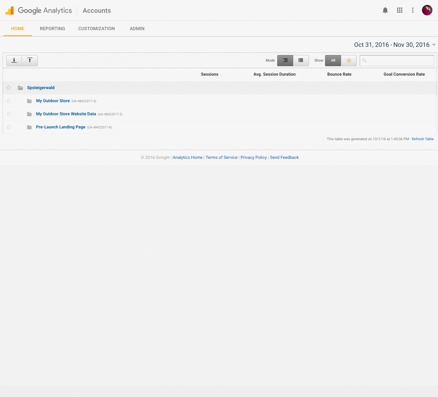
Task: Click the UA-48422017-3 property ID
Action: (84, 101)
